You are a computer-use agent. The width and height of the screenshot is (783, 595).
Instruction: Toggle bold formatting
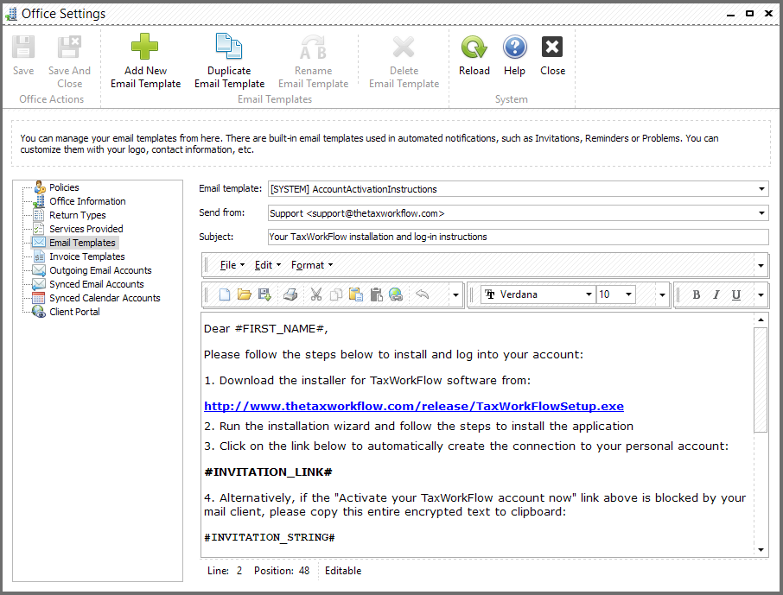click(x=696, y=294)
